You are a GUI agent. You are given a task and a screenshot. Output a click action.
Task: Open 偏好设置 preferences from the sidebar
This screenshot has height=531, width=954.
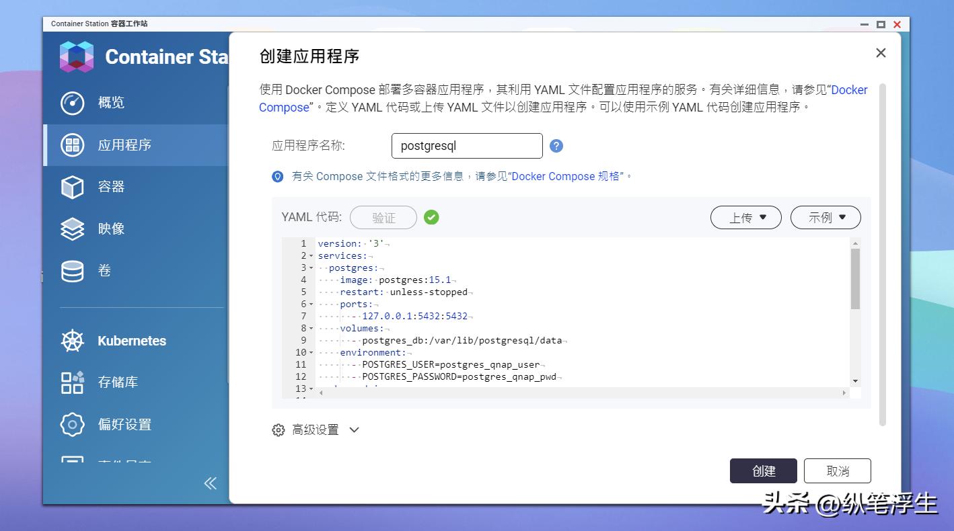point(72,424)
